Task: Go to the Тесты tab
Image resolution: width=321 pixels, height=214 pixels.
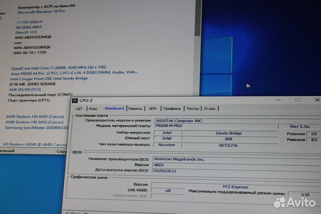Action: (x=193, y=108)
